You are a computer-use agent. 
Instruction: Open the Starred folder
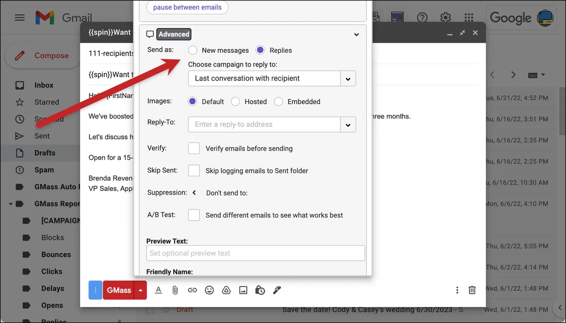pyautogui.click(x=47, y=102)
